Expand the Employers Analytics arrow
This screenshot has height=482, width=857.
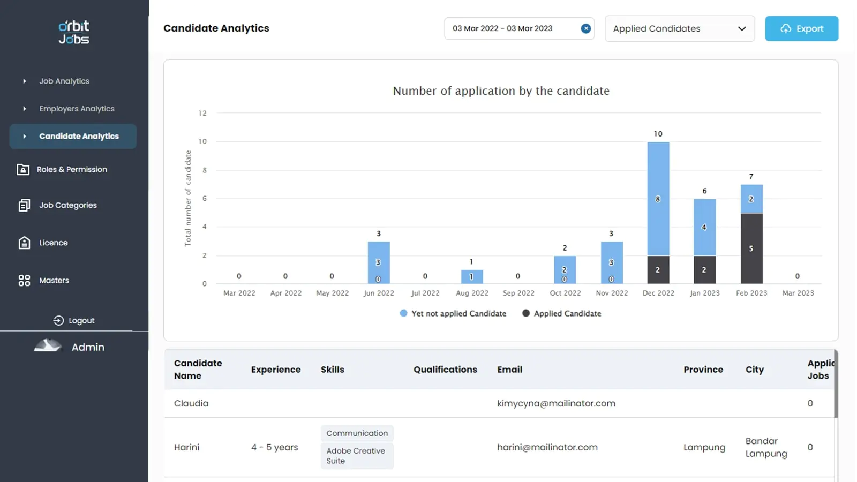coord(25,109)
